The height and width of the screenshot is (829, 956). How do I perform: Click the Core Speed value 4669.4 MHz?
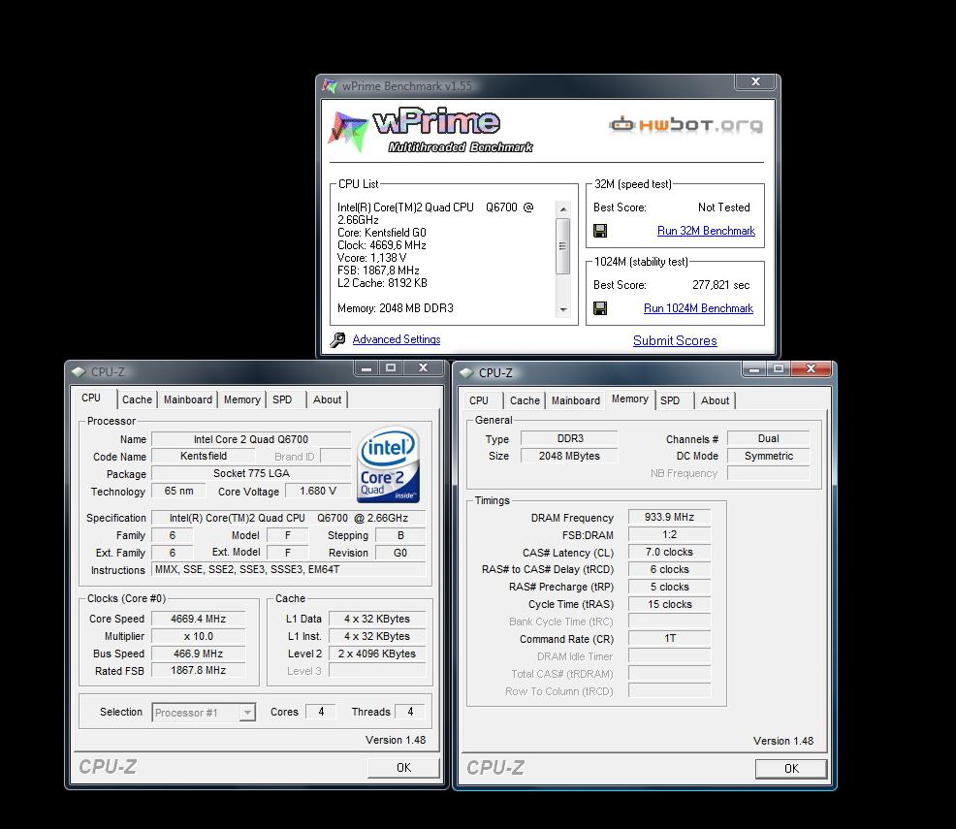pos(198,619)
